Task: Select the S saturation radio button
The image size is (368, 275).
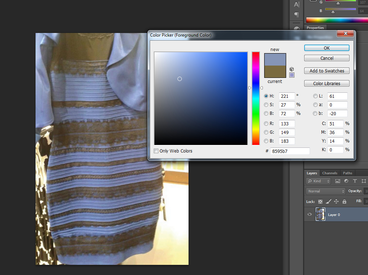Action: 266,105
